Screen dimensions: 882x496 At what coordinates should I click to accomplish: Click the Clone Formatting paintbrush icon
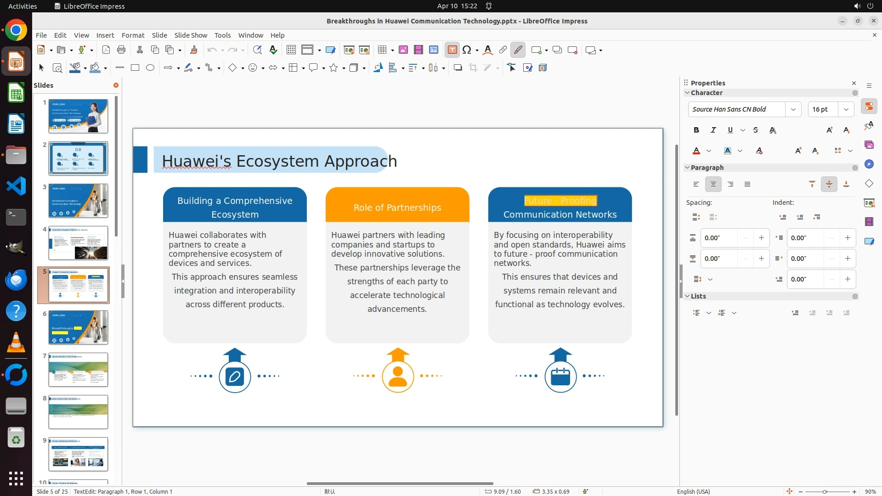pos(193,50)
